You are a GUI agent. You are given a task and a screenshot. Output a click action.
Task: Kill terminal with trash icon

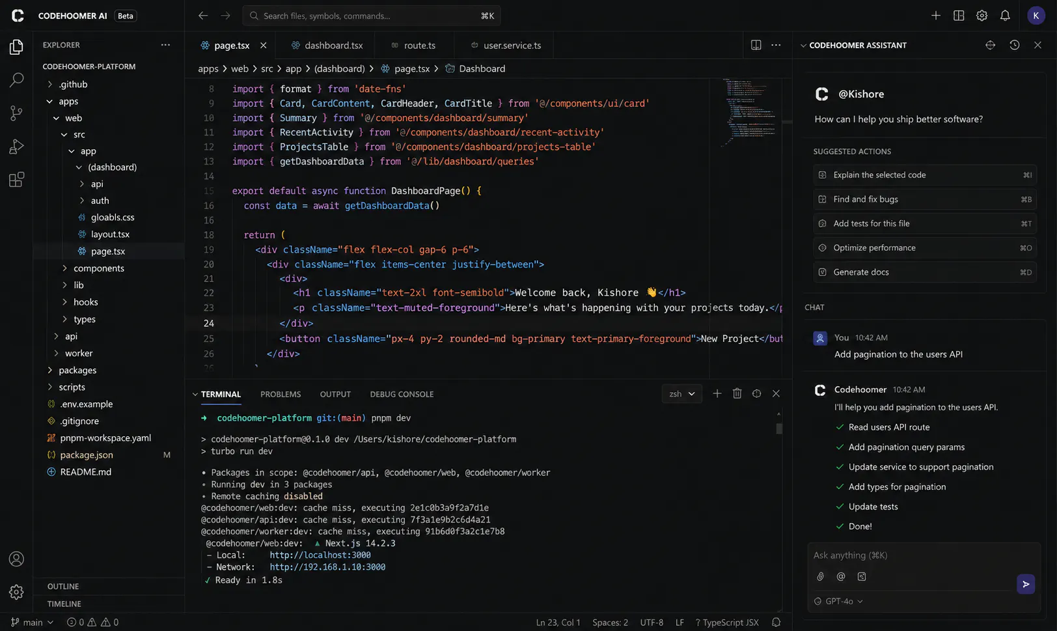tap(737, 393)
